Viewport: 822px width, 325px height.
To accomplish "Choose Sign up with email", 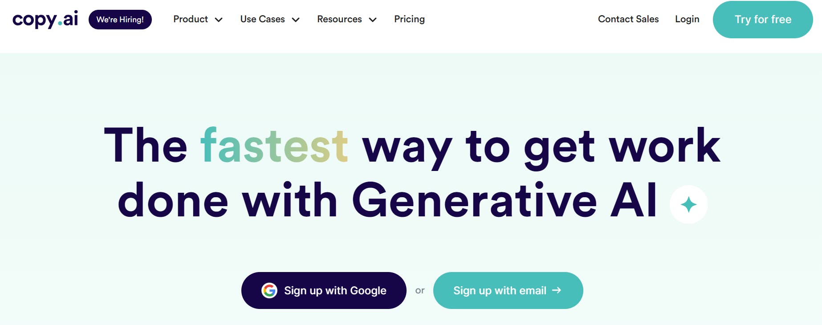I will coord(508,291).
